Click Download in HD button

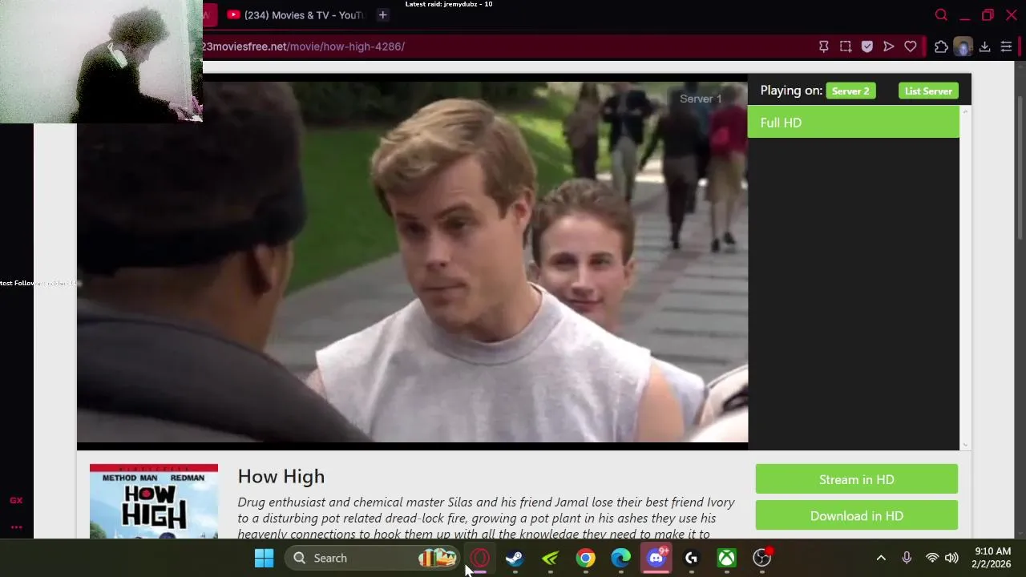coord(856,515)
